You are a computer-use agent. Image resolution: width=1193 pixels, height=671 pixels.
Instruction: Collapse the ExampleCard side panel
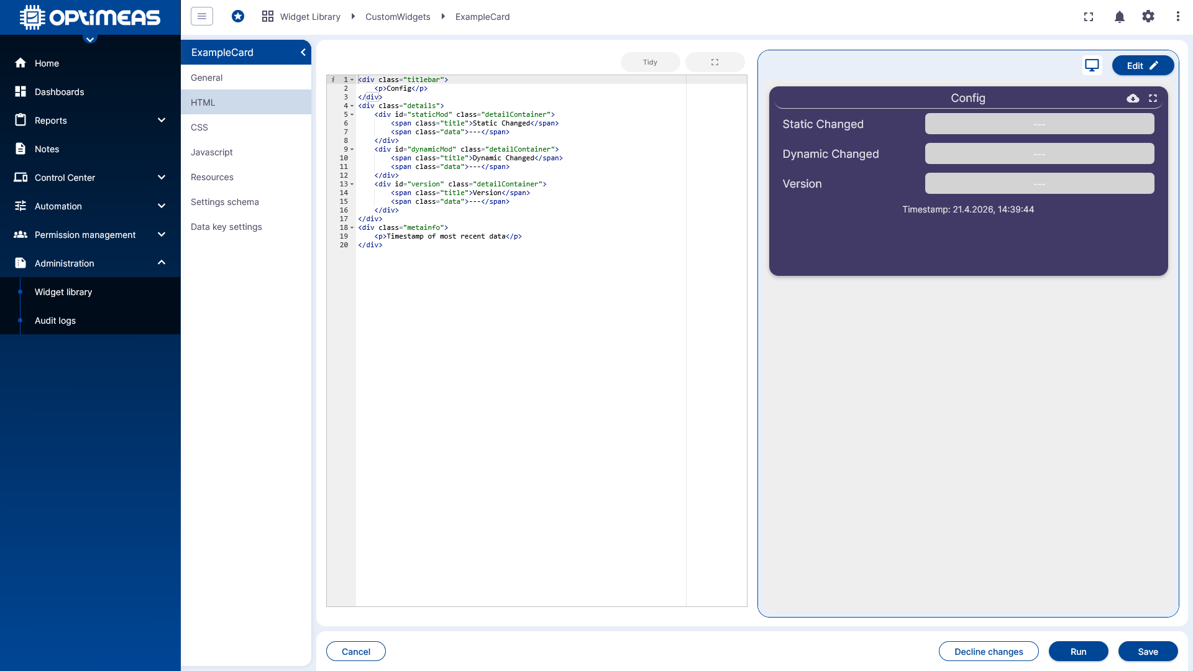pos(303,52)
